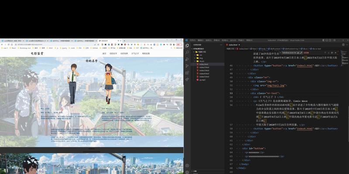The height and width of the screenshot is (174, 349).
Task: Open index5.html in Explorer
Action: [x=204, y=77]
